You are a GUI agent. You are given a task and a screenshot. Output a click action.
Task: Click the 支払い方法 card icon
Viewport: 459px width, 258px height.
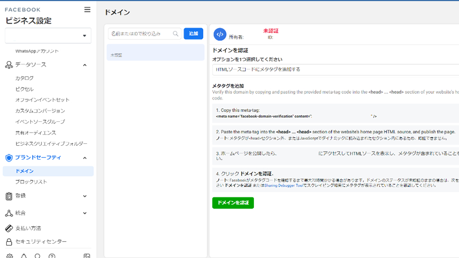(x=9, y=228)
